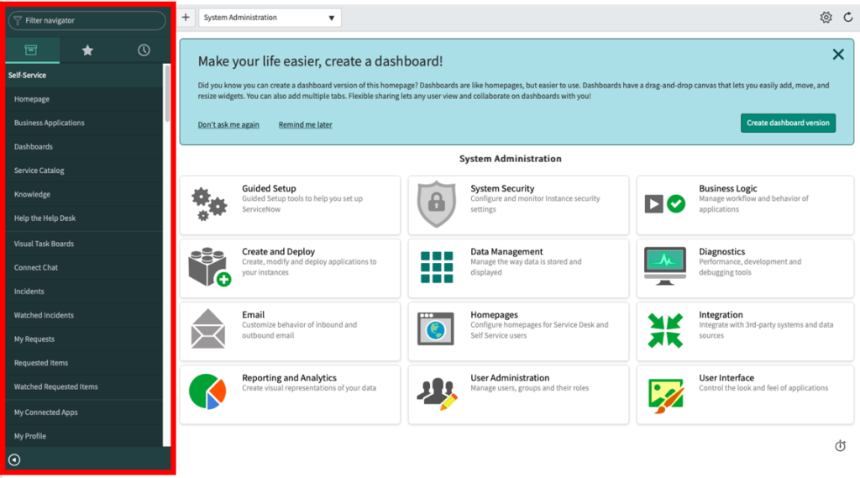Click the Guided Setup gears icon

click(x=209, y=204)
